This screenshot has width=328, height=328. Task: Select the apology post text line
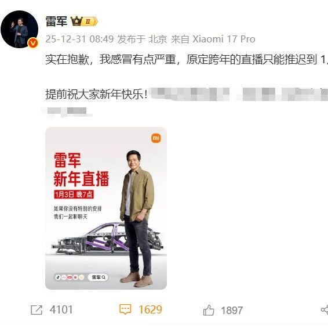click(x=187, y=59)
